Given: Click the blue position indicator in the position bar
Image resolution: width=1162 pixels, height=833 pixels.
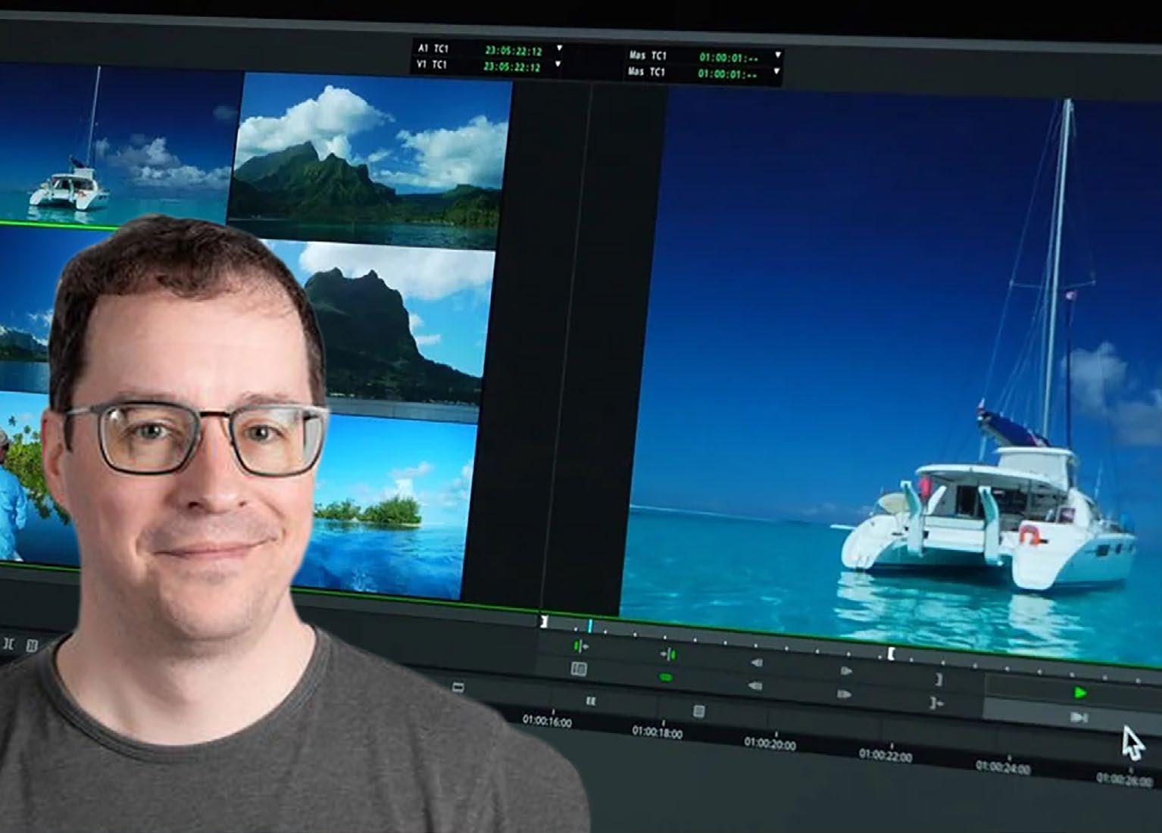Looking at the screenshot, I should [590, 626].
